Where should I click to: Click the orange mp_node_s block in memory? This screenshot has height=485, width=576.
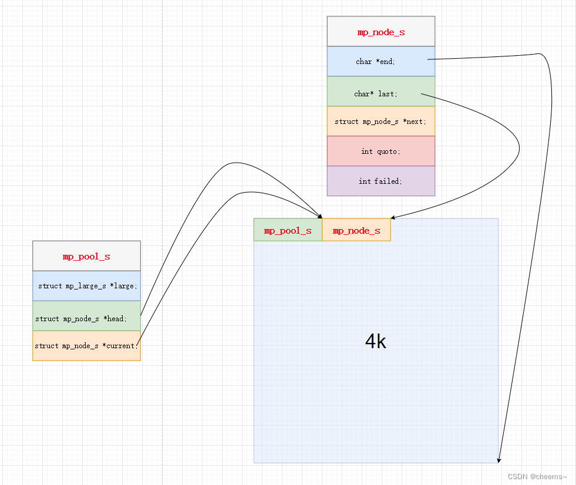[356, 230]
